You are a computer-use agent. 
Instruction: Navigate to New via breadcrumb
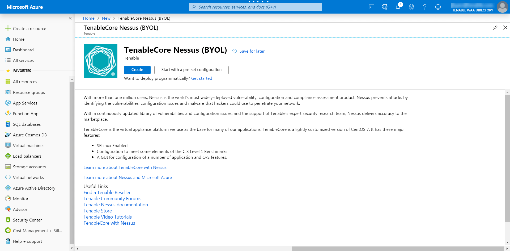106,18
